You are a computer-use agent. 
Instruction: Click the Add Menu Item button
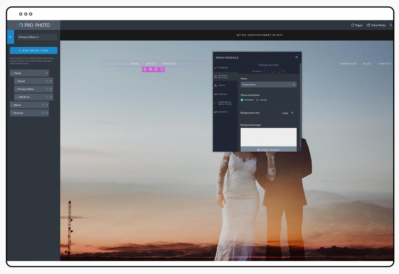34,50
